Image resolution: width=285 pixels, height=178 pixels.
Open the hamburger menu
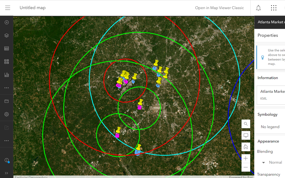8,8
